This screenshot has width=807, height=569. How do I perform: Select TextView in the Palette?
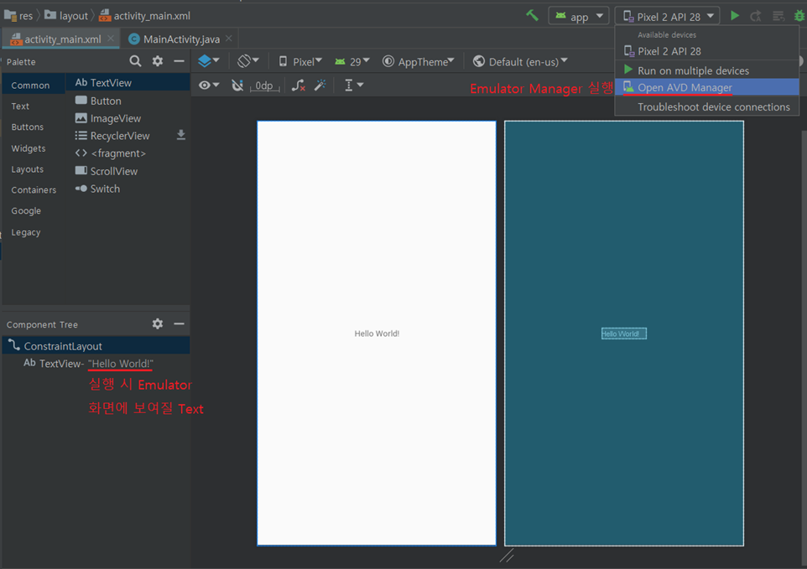click(128, 82)
